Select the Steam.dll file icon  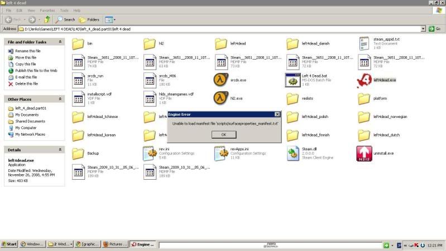pos(292,154)
